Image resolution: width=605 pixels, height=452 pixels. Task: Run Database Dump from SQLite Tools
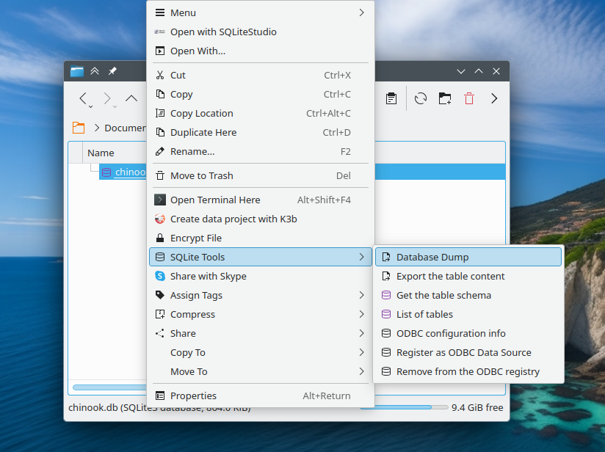pos(468,257)
